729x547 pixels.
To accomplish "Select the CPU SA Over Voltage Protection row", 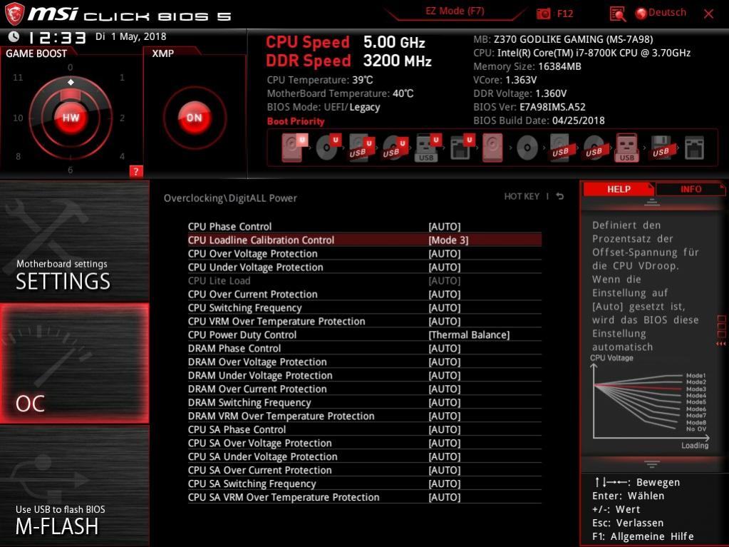I will pos(365,444).
